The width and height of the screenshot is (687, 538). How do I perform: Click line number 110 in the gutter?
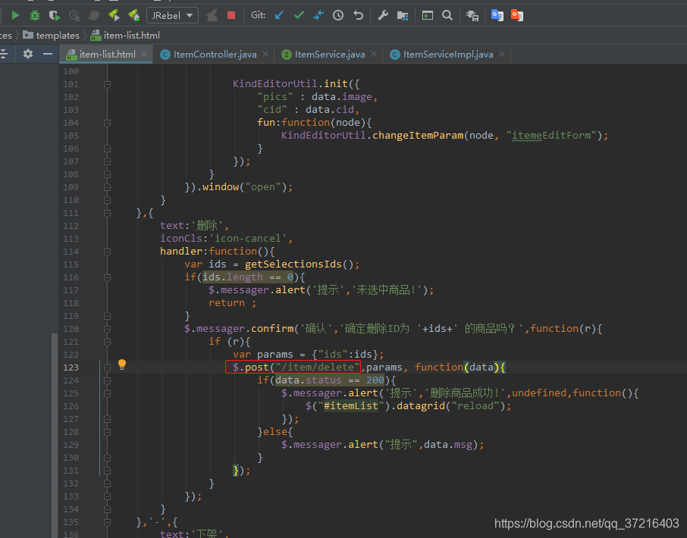point(71,200)
